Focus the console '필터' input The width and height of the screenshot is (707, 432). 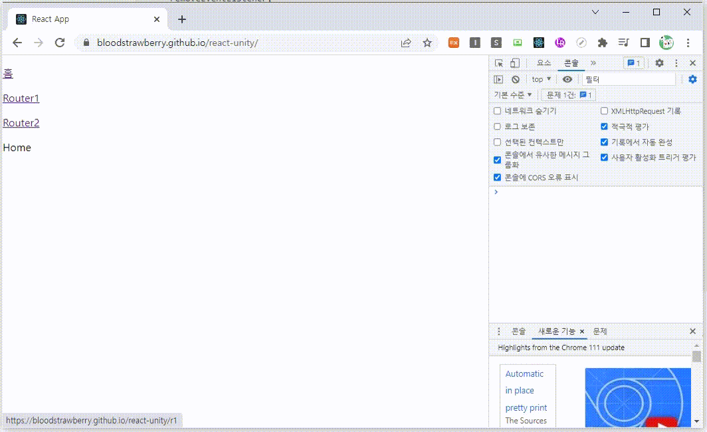coord(629,79)
